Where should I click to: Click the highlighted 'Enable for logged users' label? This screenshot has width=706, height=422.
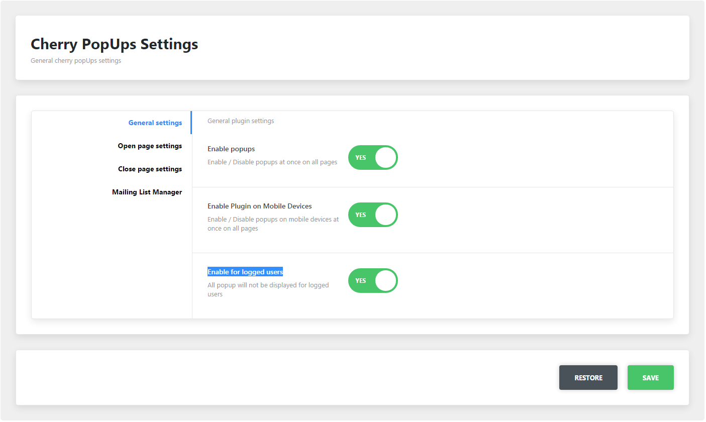coord(245,272)
